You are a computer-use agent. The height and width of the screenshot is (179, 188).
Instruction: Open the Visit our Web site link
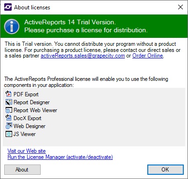(x=27, y=151)
